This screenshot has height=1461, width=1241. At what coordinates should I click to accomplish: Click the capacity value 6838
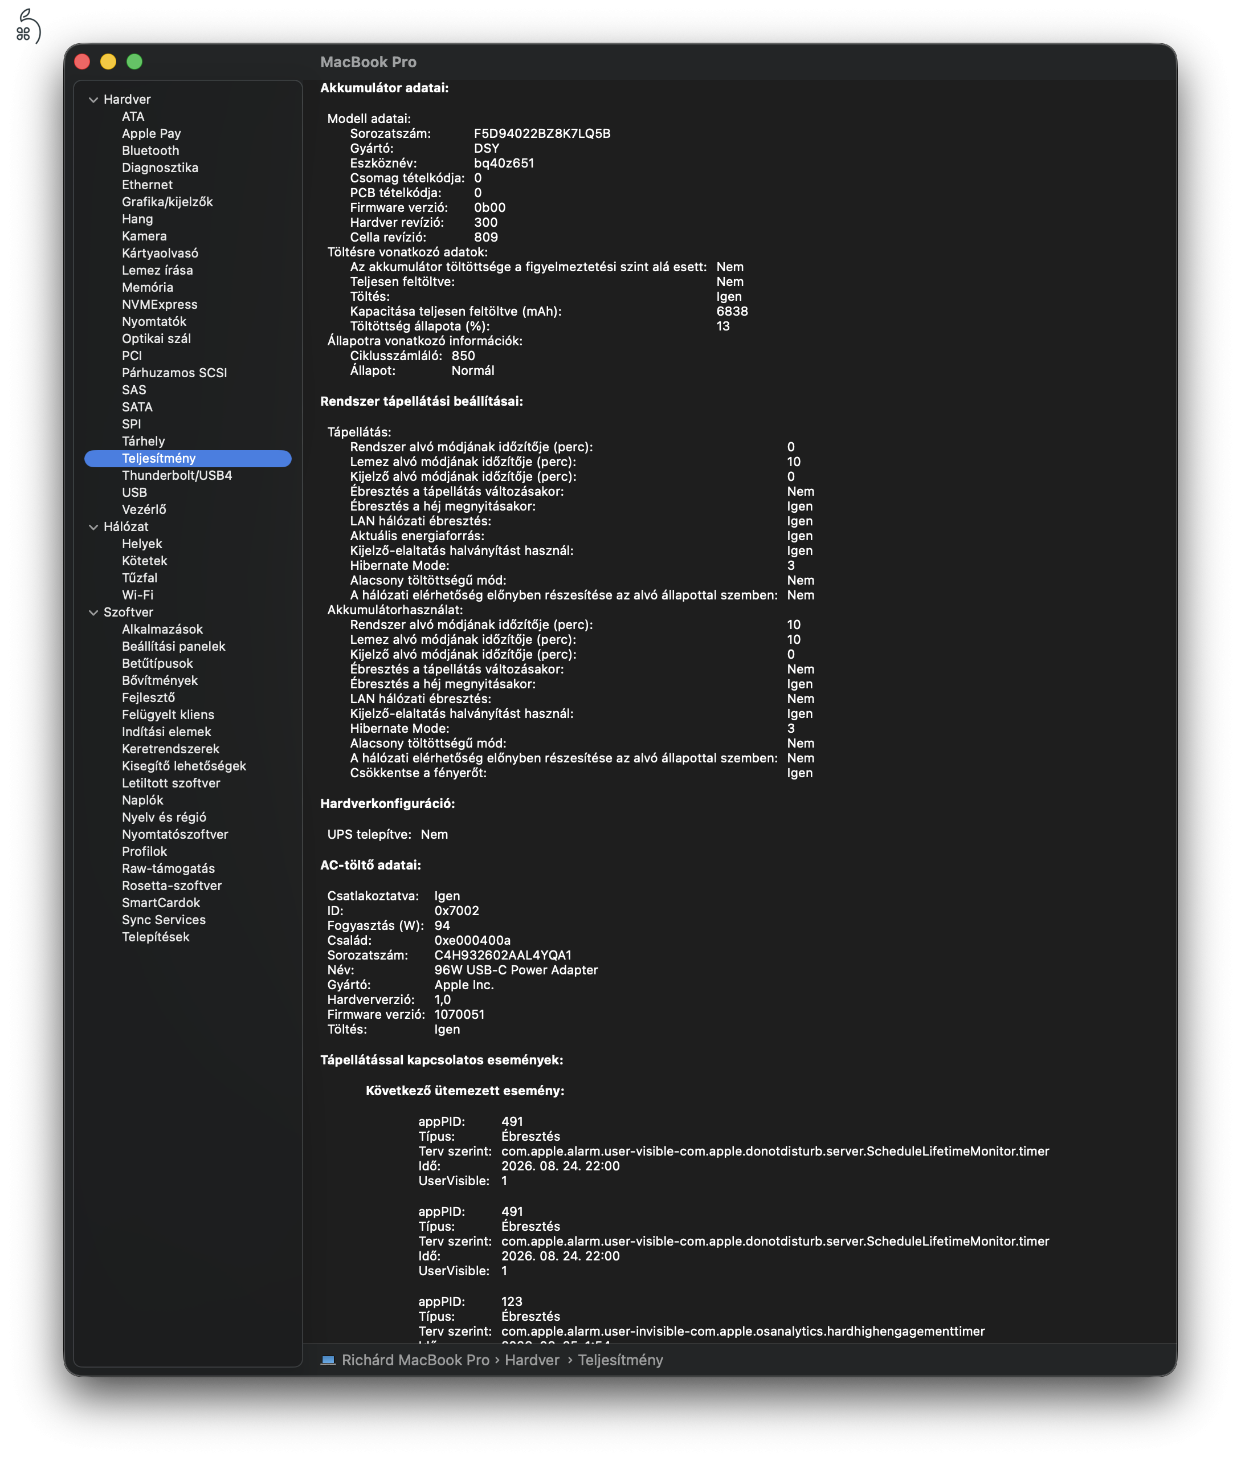[732, 312]
